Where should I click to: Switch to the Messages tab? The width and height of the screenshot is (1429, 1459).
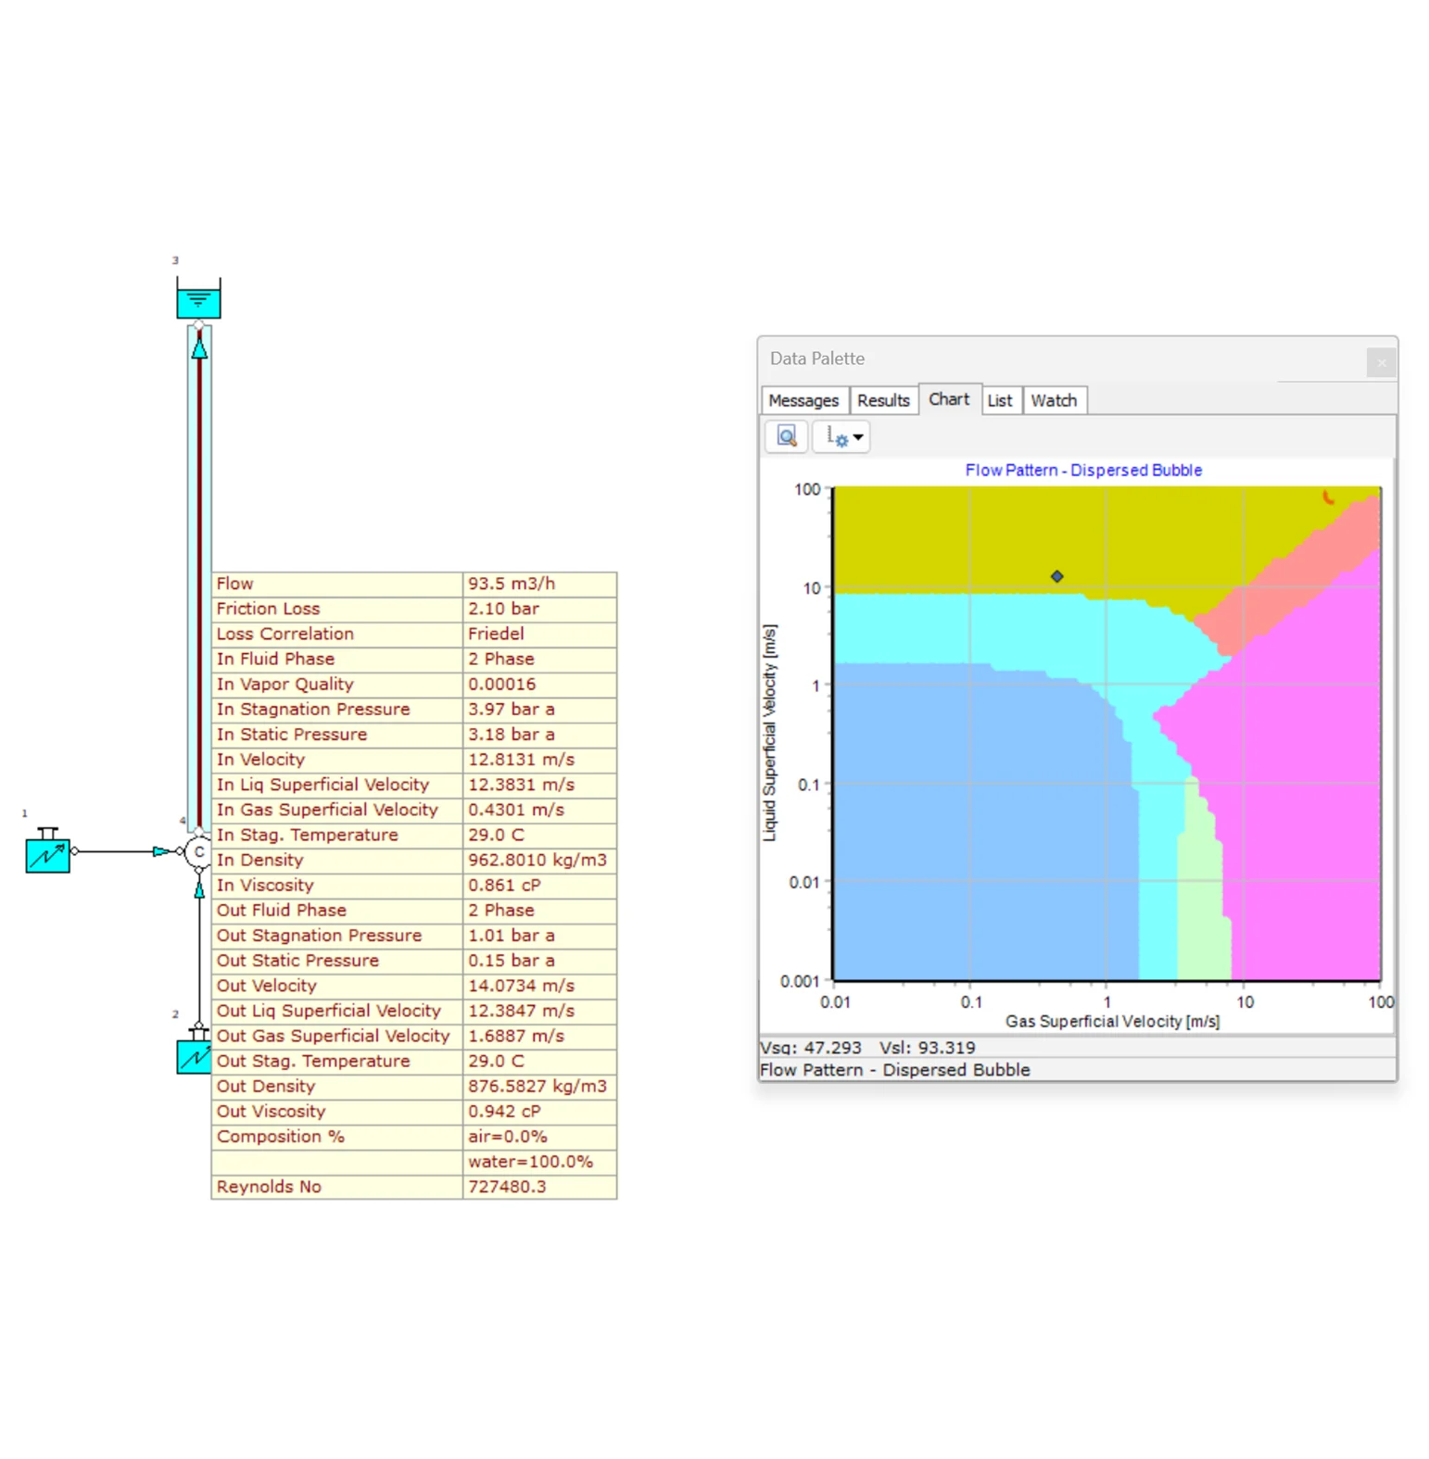pos(803,400)
